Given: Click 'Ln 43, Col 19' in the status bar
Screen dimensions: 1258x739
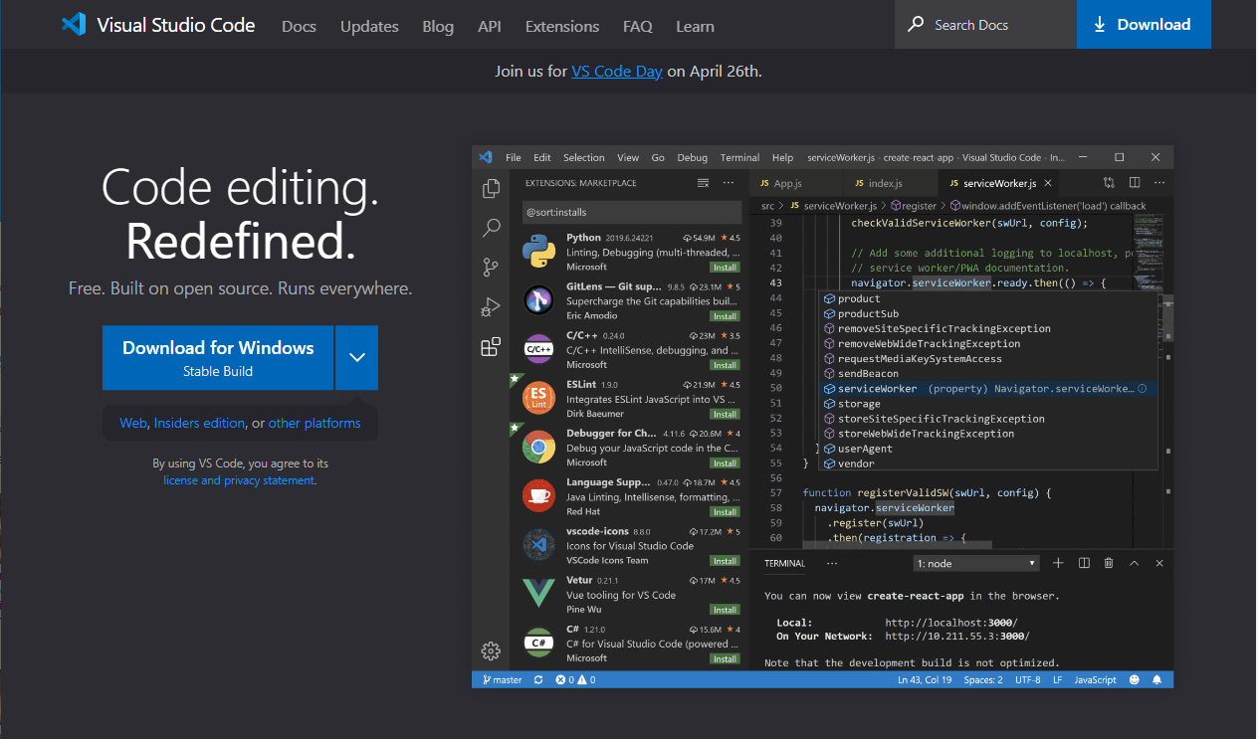Looking at the screenshot, I should pos(925,680).
